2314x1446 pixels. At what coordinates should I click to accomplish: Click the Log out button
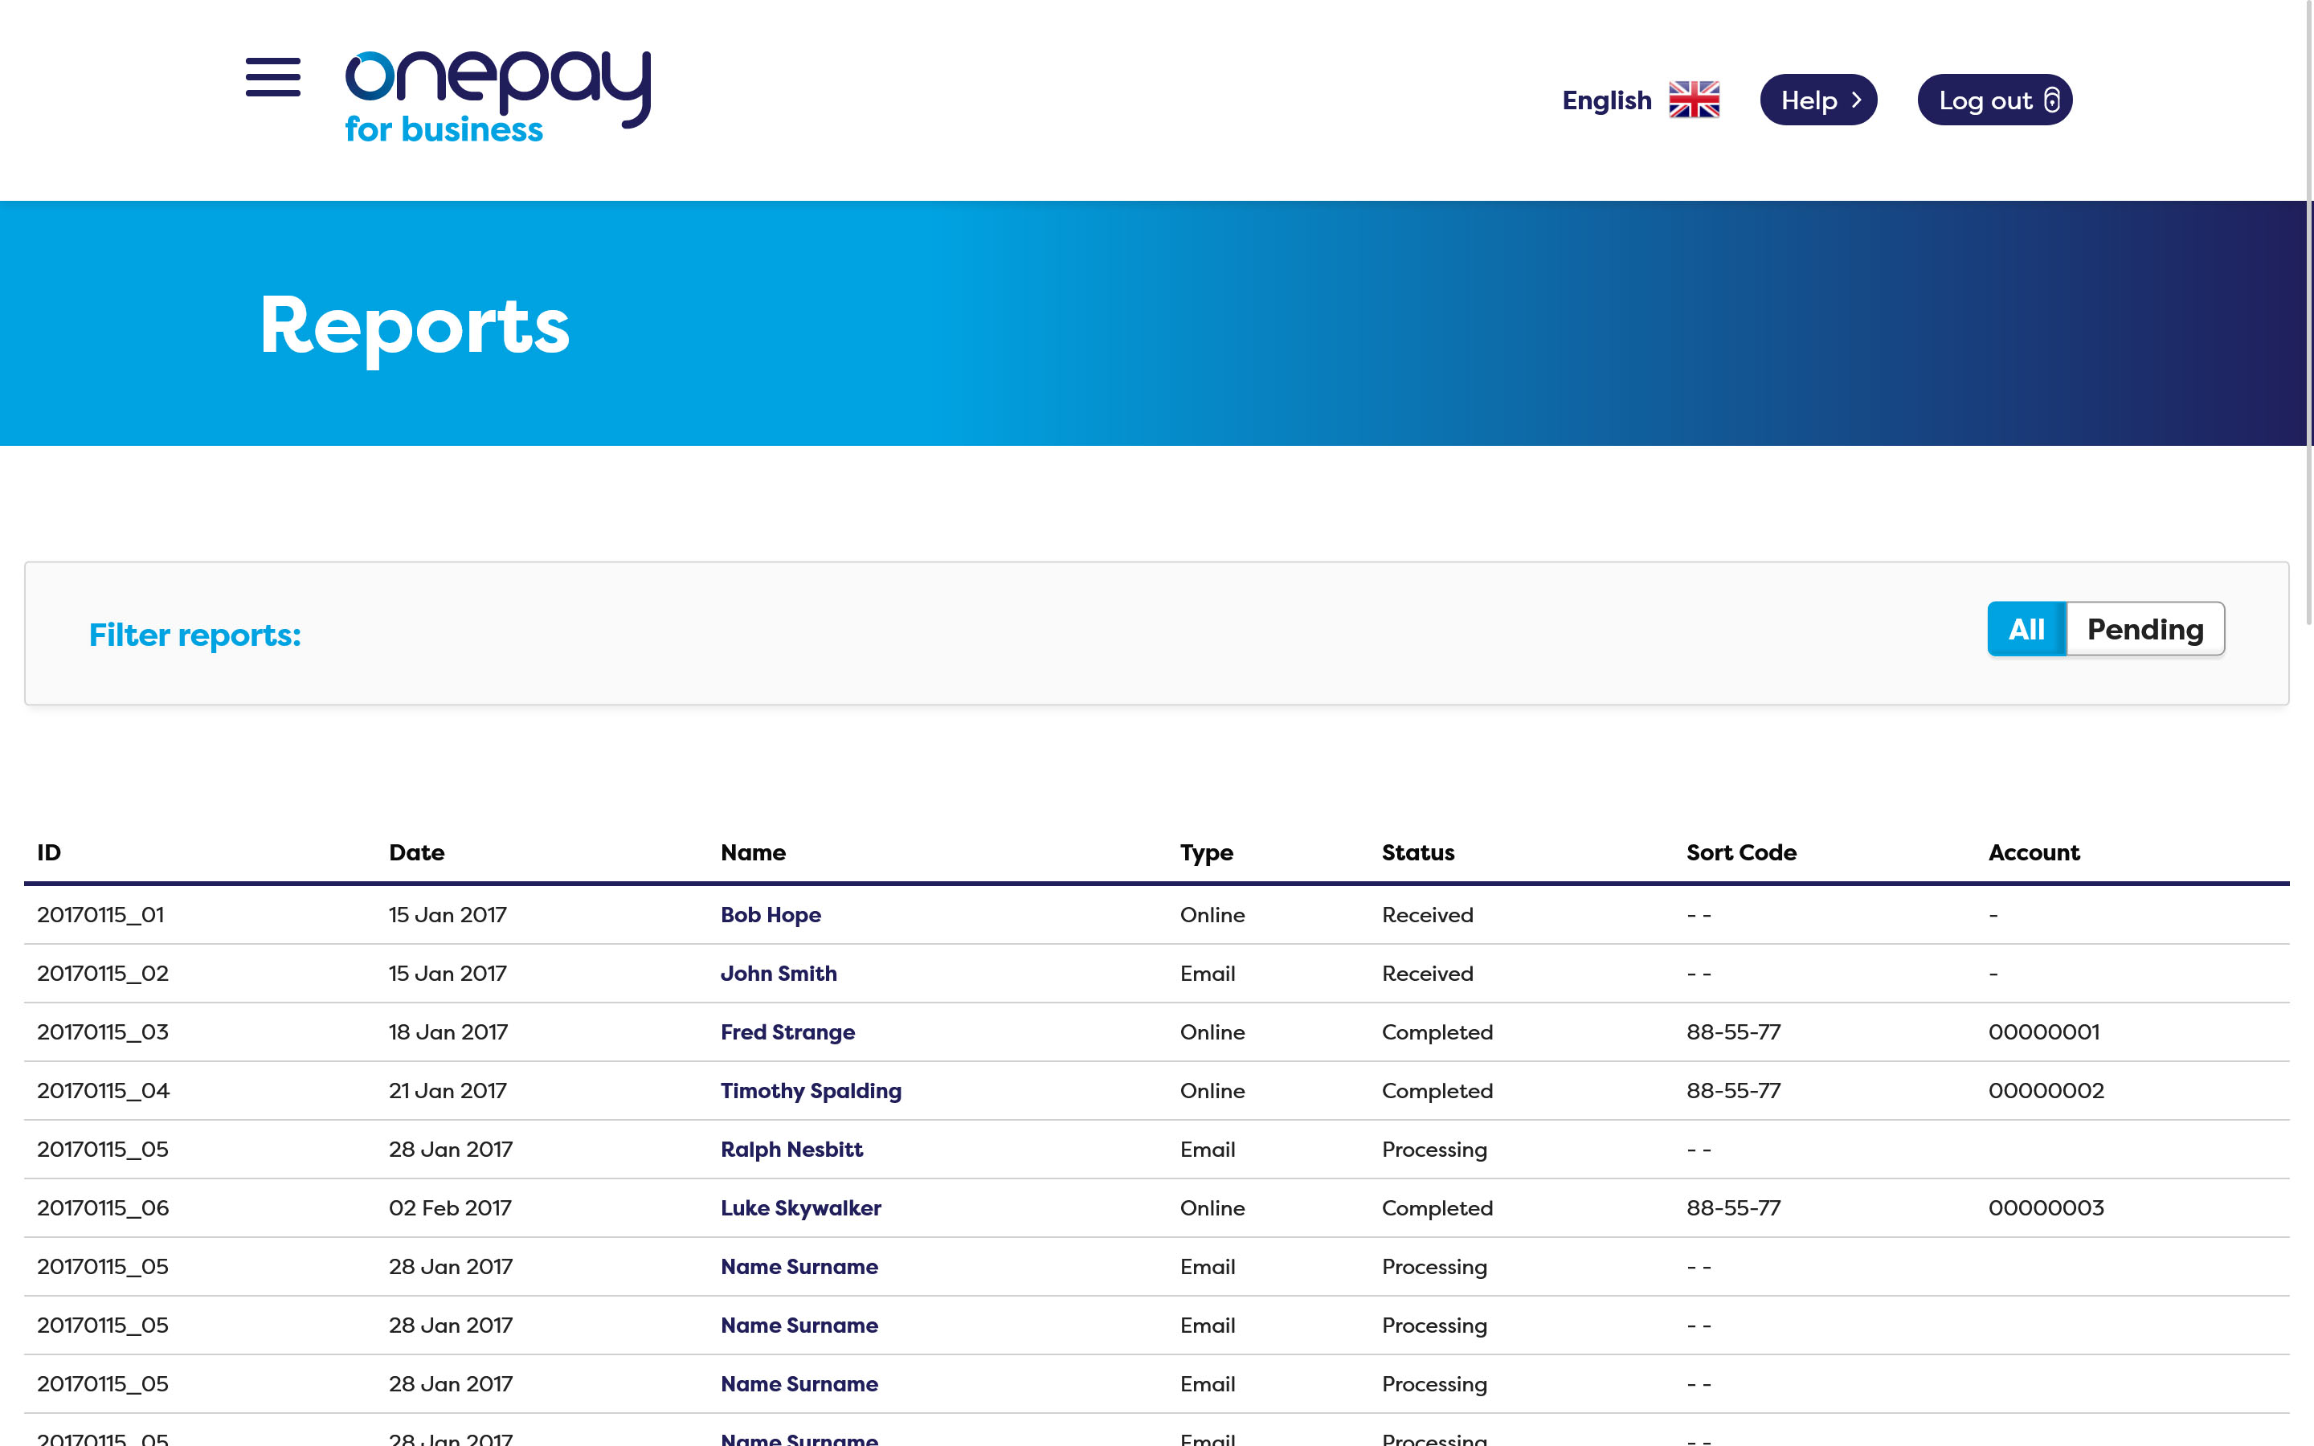pyautogui.click(x=1993, y=100)
